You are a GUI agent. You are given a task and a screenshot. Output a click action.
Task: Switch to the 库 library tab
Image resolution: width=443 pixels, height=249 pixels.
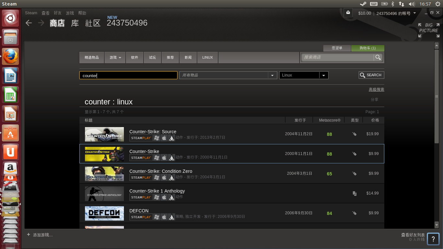[75, 23]
